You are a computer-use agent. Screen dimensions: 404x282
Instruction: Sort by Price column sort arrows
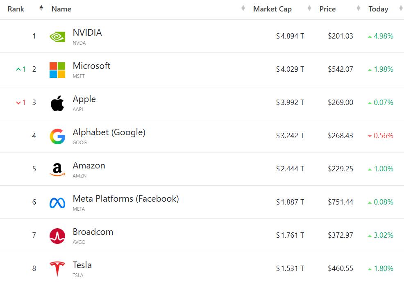[x=359, y=8]
